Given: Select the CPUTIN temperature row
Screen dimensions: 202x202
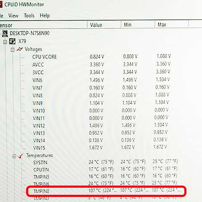Looking at the screenshot, I should click(x=105, y=169).
